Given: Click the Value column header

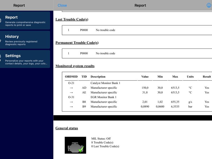Looking at the screenshot, I should pos(145,77).
